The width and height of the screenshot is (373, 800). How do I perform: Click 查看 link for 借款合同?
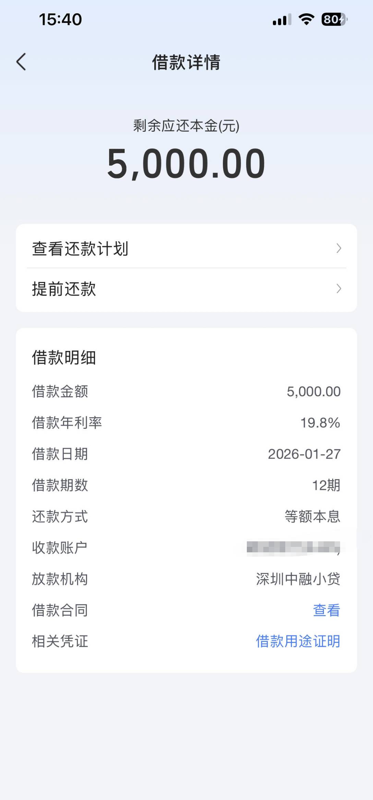pos(326,610)
